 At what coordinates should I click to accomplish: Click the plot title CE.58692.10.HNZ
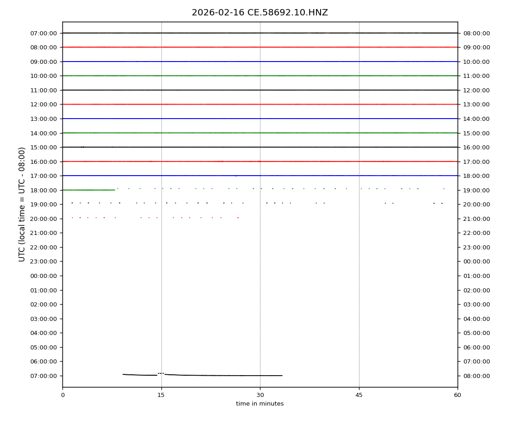coord(260,13)
